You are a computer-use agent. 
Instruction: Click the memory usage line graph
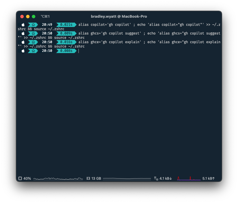[127, 179]
